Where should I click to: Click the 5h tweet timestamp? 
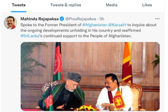(102, 19)
